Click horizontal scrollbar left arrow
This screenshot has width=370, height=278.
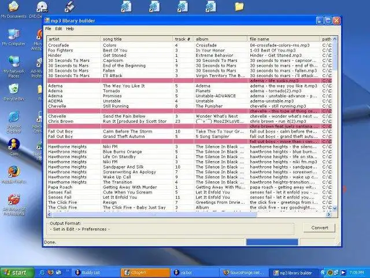[50, 214]
